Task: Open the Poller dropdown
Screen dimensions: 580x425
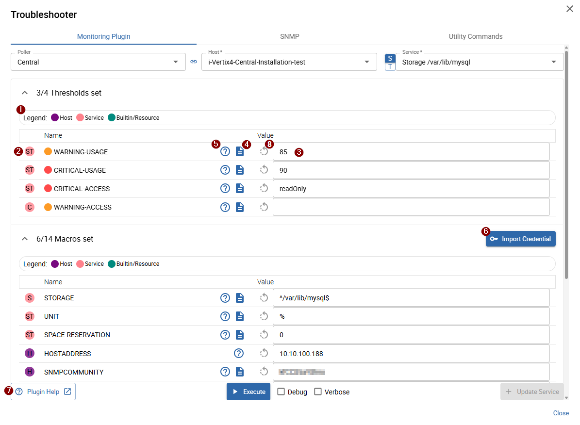Action: [x=175, y=62]
